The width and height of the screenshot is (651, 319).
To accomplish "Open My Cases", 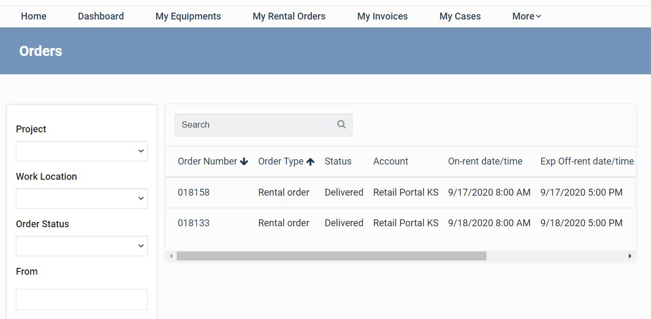I will pos(460,16).
